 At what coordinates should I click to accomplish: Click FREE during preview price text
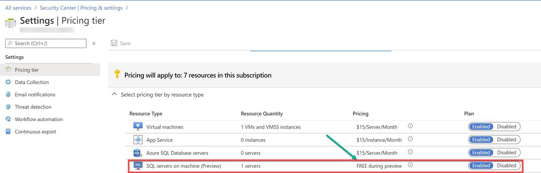[379, 166]
